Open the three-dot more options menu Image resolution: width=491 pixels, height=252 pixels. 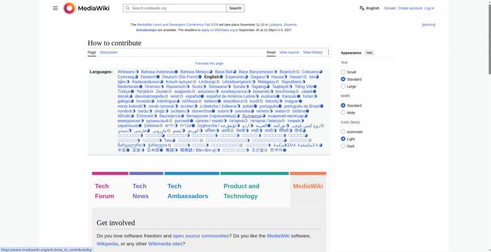pos(328,53)
